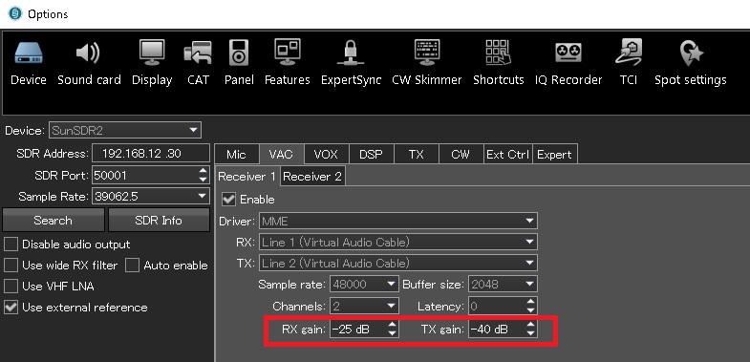Click the SDR Port value field
This screenshot has height=362, width=750.
coord(144,176)
